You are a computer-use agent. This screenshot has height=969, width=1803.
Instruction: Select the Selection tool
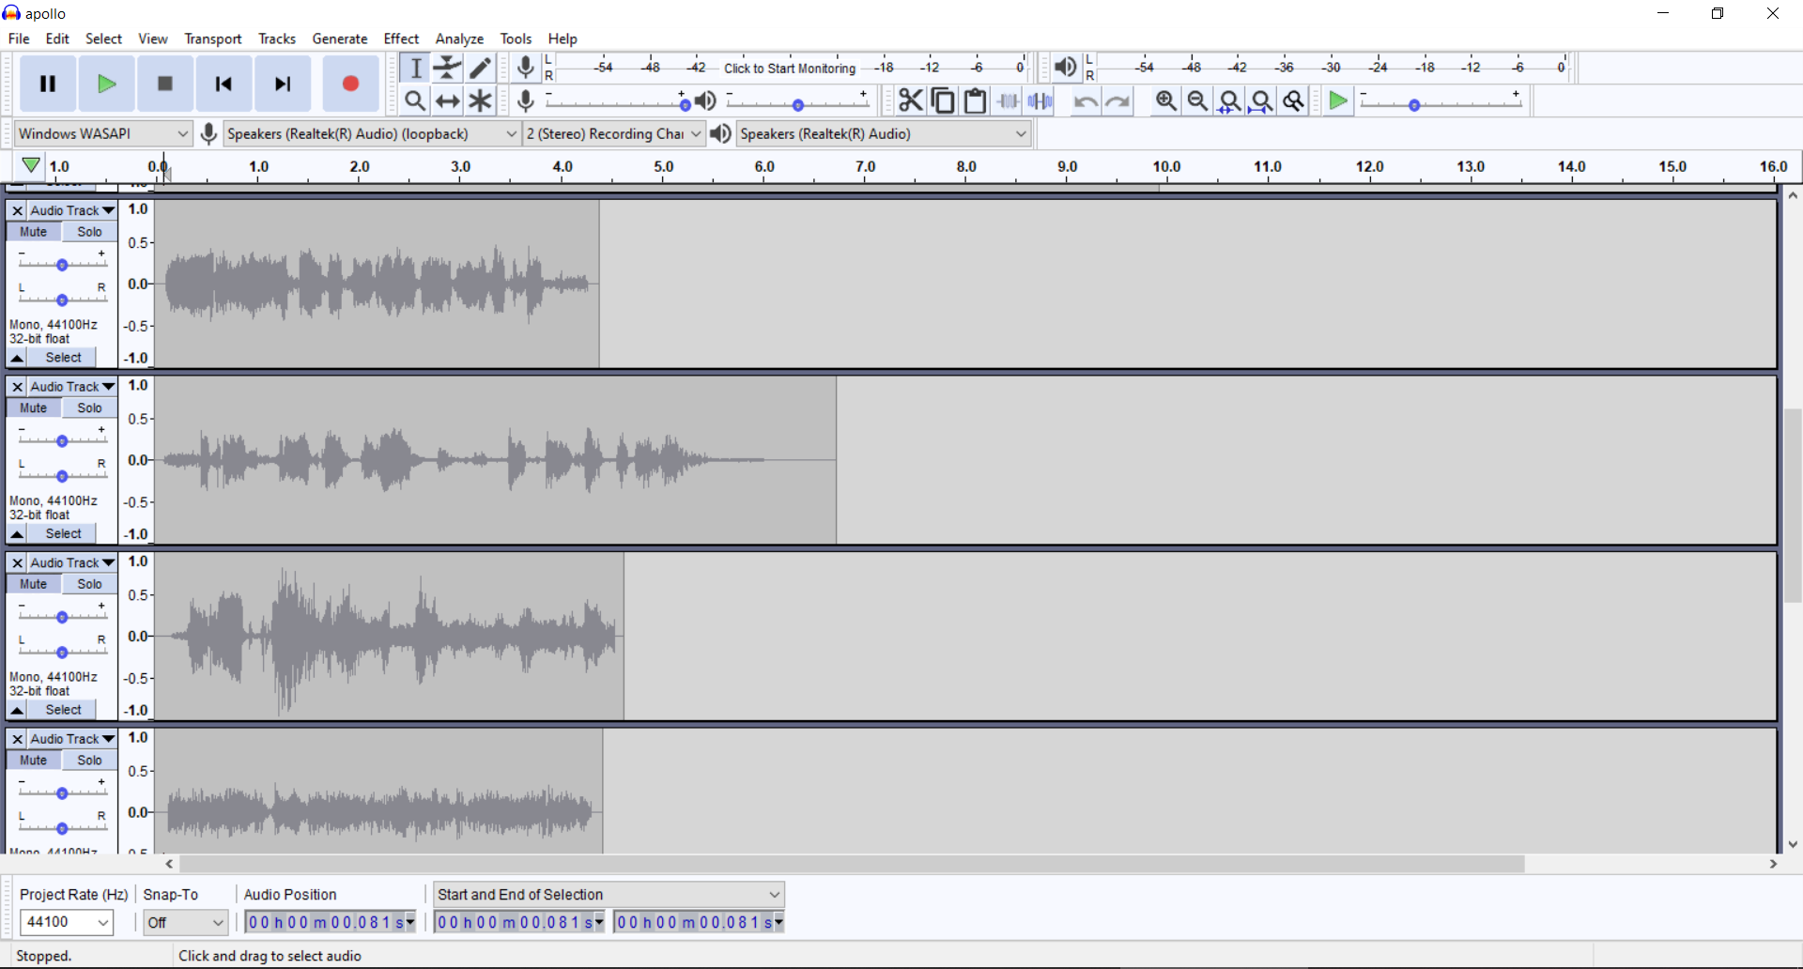tap(415, 68)
